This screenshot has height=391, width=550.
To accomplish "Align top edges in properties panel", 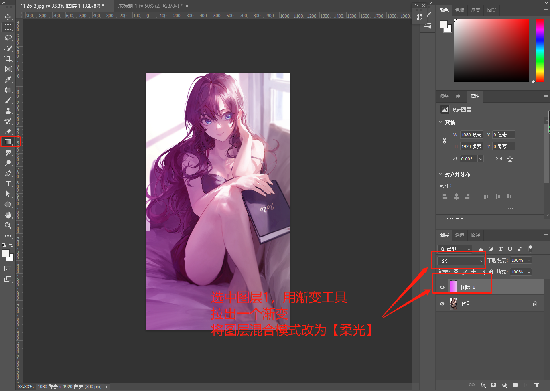I will 486,197.
